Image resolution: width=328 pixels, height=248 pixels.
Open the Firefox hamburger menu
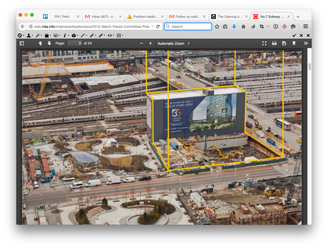click(306, 27)
